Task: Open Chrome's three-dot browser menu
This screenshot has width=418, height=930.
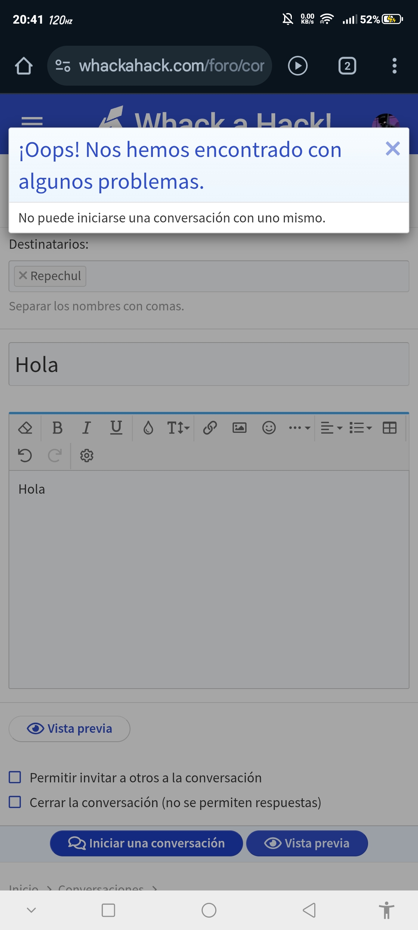Action: coord(395,66)
